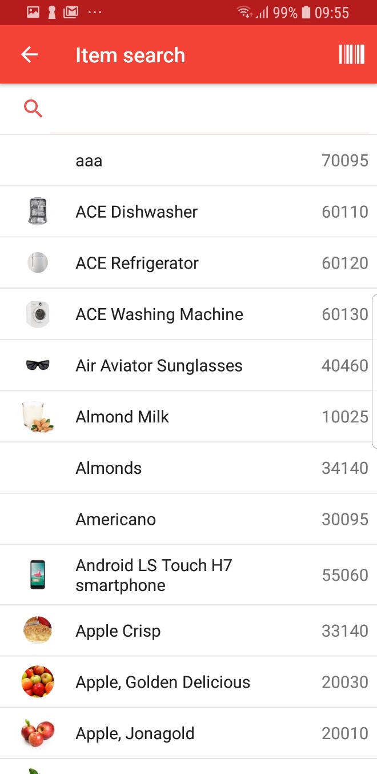Tap the back arrow icon
377x774 pixels.
coord(29,55)
